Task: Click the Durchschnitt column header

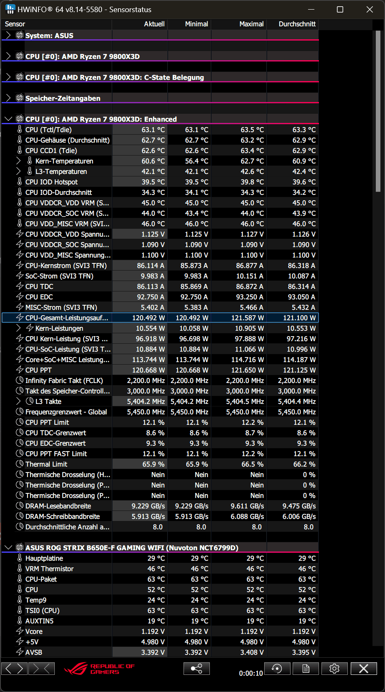Action: coord(293,24)
